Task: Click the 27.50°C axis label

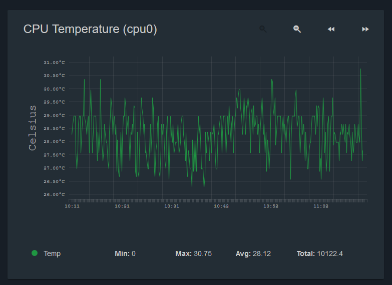Action: tap(54, 155)
